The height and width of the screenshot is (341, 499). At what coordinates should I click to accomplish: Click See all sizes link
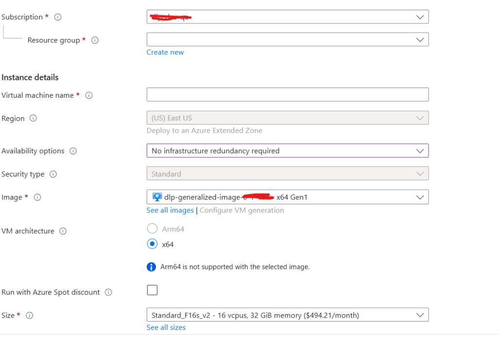point(166,328)
